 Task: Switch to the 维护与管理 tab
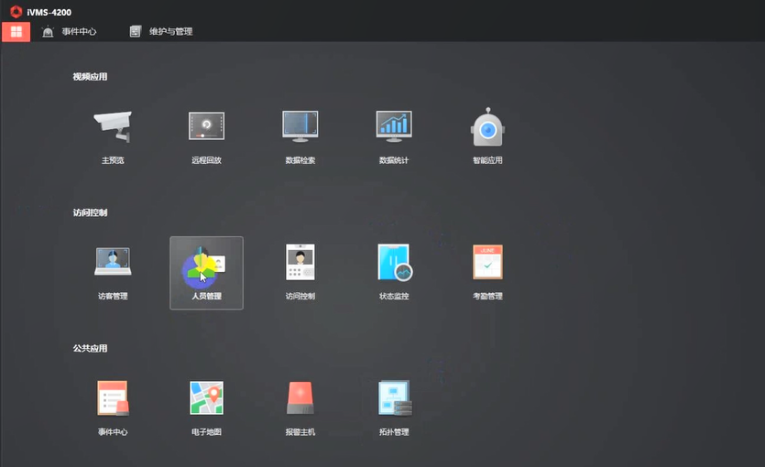pyautogui.click(x=161, y=32)
